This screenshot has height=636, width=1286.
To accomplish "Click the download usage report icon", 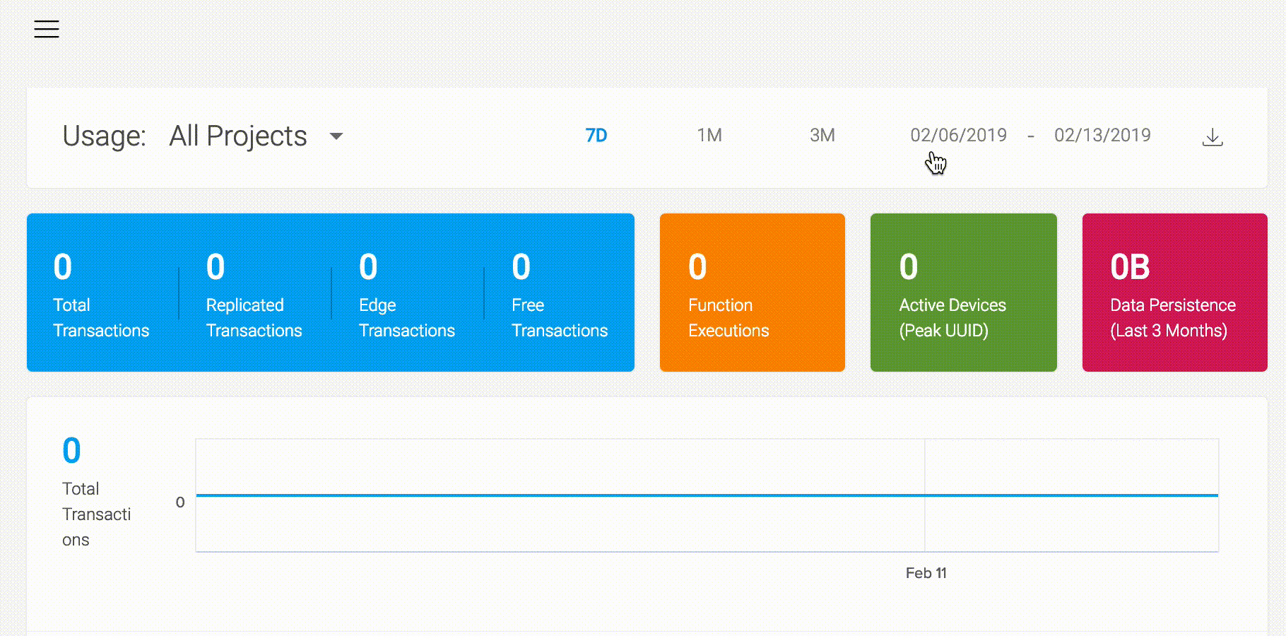I will [x=1213, y=137].
